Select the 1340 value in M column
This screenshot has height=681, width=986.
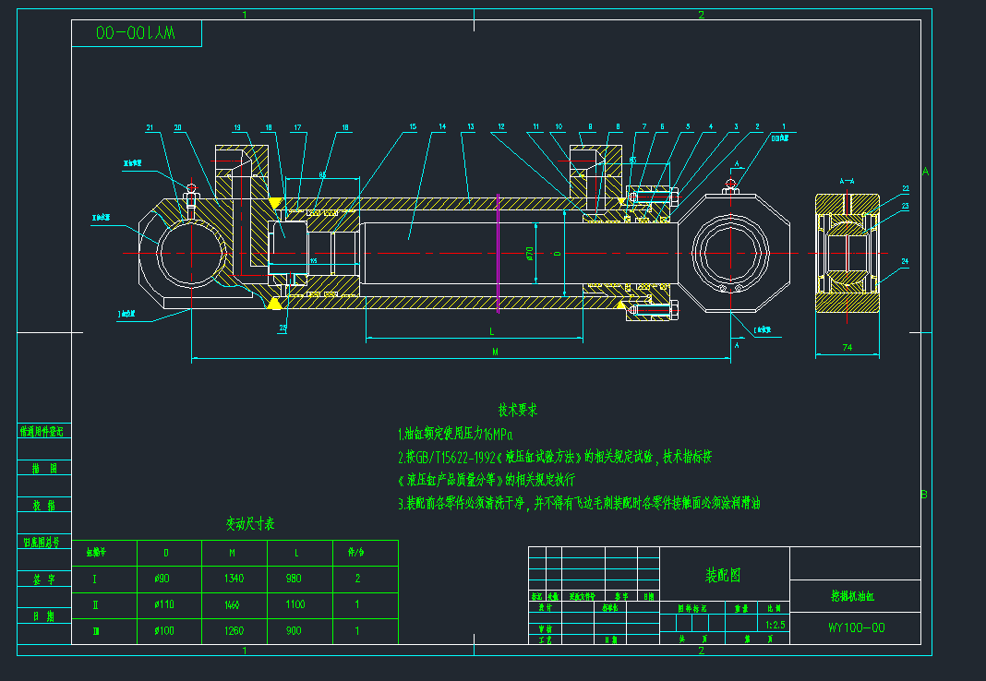click(x=233, y=579)
